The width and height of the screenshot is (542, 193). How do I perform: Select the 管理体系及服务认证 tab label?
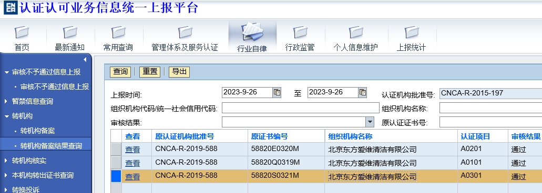pos(185,48)
